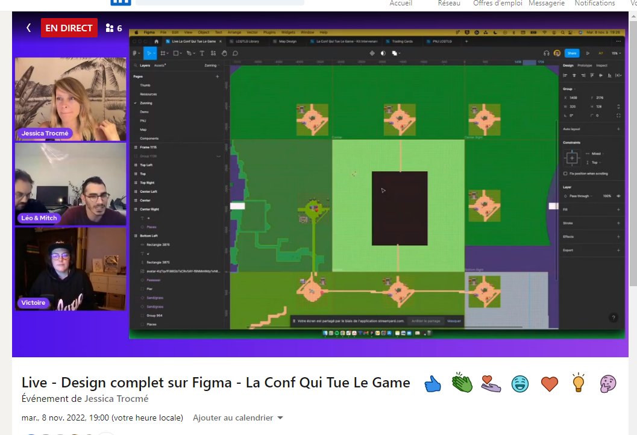This screenshot has width=637, height=435.
Task: Select the Move tool in Figma
Action: tap(149, 53)
